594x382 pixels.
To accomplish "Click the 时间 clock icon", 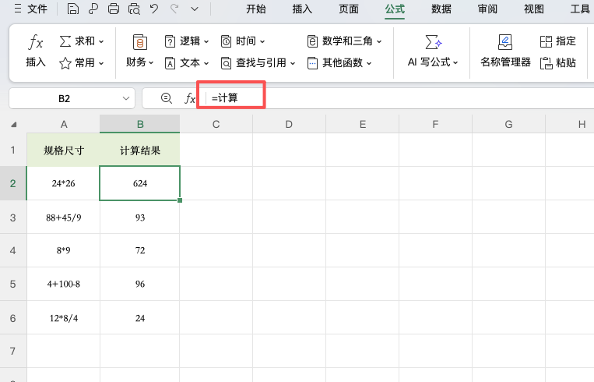I will [227, 41].
